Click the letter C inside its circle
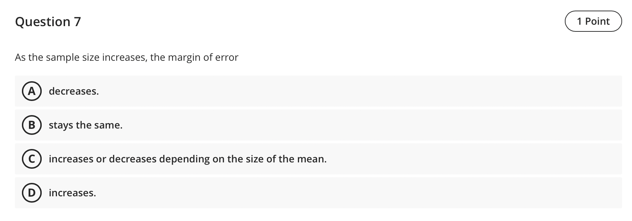632x221 pixels. (31, 159)
